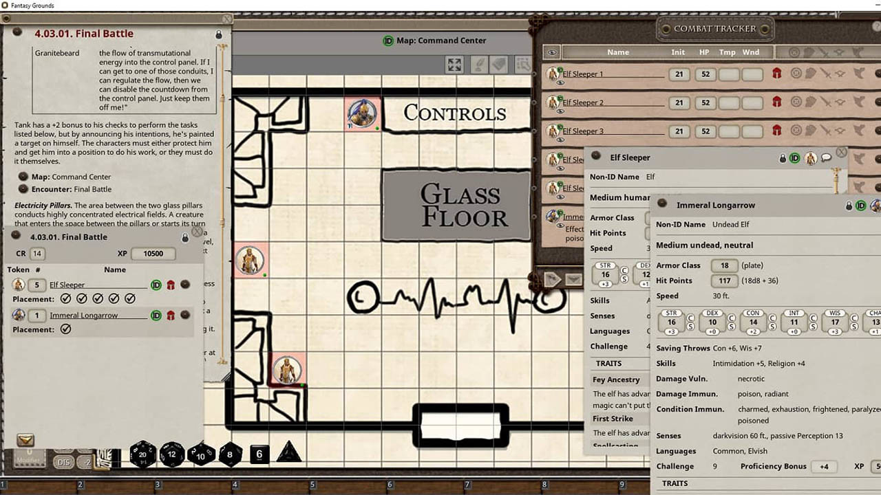
Task: Click the speech bubble icon in Elf Sleeper sheet
Action: 827,158
